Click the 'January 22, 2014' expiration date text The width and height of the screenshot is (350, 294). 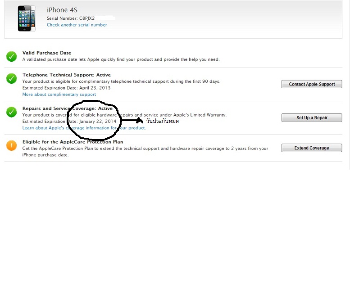pyautogui.click(x=98, y=122)
